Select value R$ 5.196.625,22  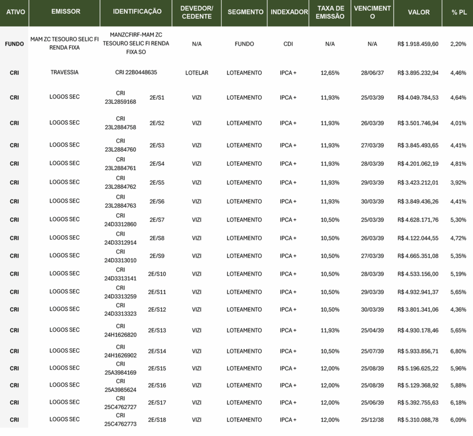pos(418,369)
